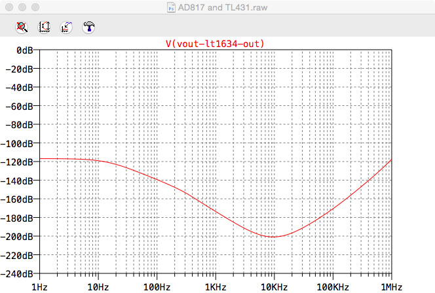Click the autorange axes toolbar icon
Image resolution: width=435 pixels, height=293 pixels.
point(44,27)
